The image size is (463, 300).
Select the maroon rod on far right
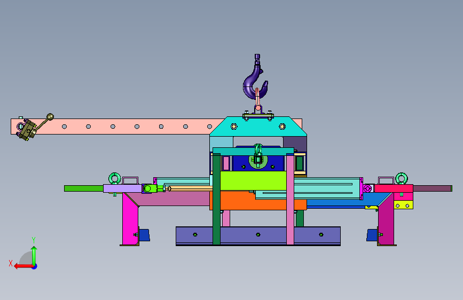pos(432,188)
